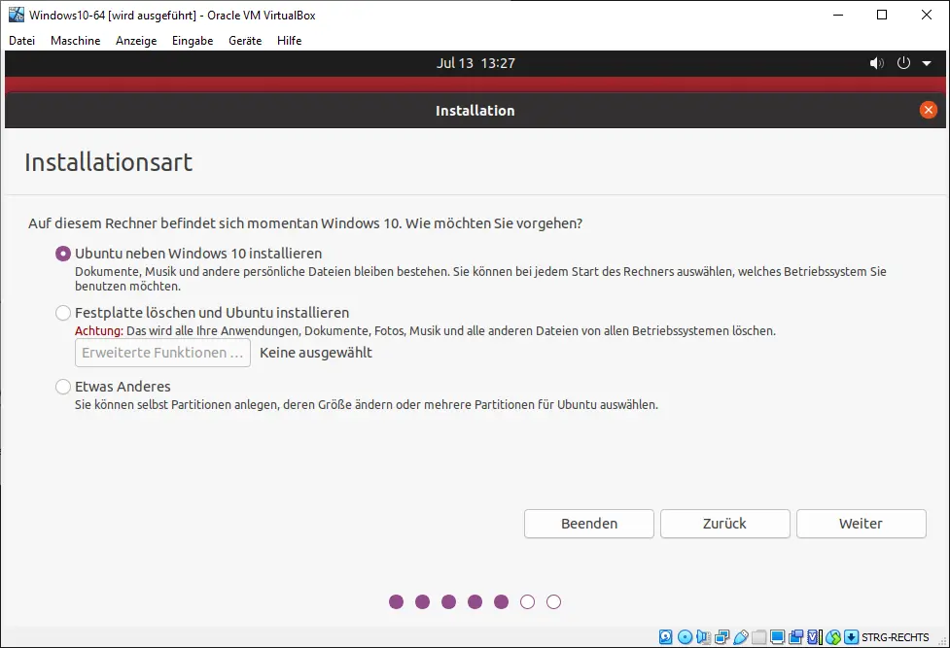The height and width of the screenshot is (648, 950).
Task: Open the Geräte menu
Action: pyautogui.click(x=244, y=41)
